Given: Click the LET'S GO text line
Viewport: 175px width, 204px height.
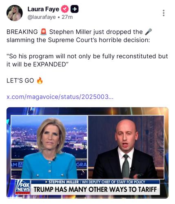Looking at the screenshot, I should click(20, 81).
